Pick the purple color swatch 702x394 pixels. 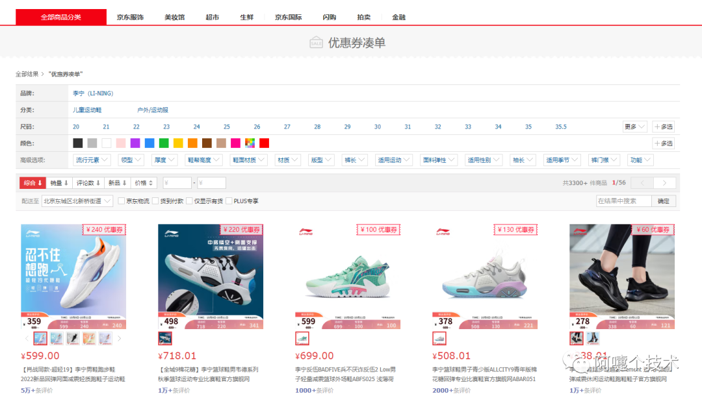[x=135, y=143]
